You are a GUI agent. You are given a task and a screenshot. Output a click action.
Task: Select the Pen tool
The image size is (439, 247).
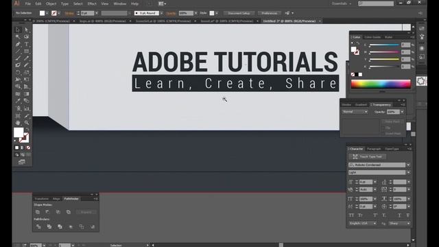pos(18,44)
